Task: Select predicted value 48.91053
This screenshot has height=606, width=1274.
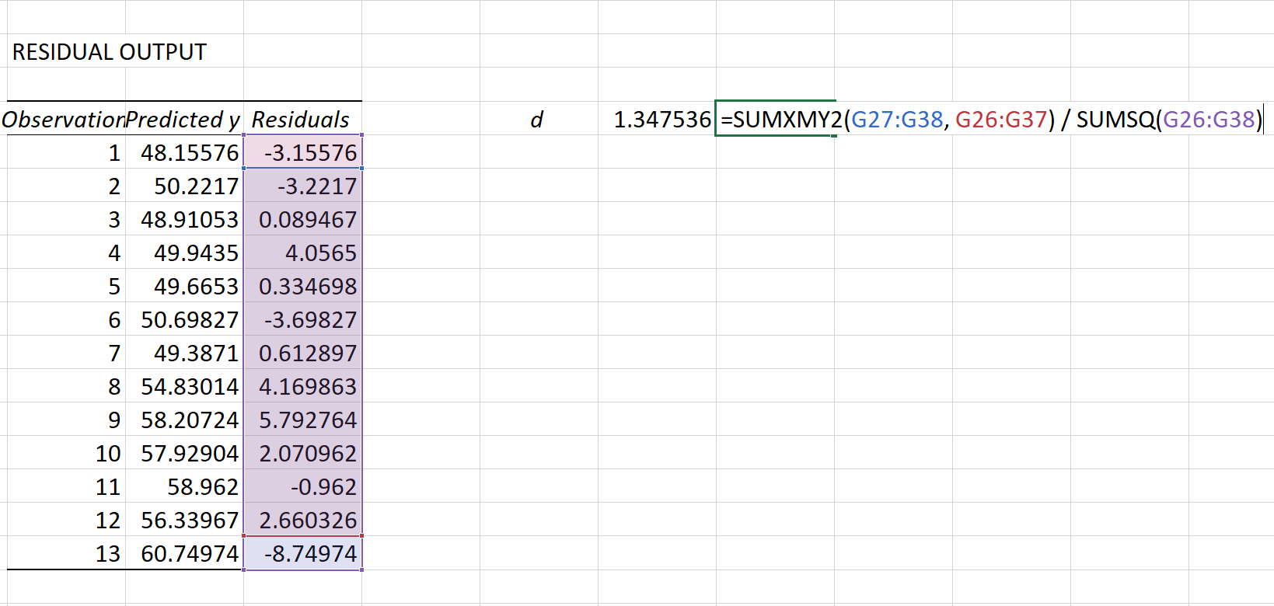Action: tap(184, 219)
